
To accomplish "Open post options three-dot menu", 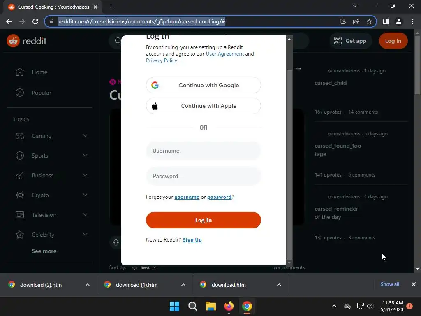I will (x=298, y=69).
